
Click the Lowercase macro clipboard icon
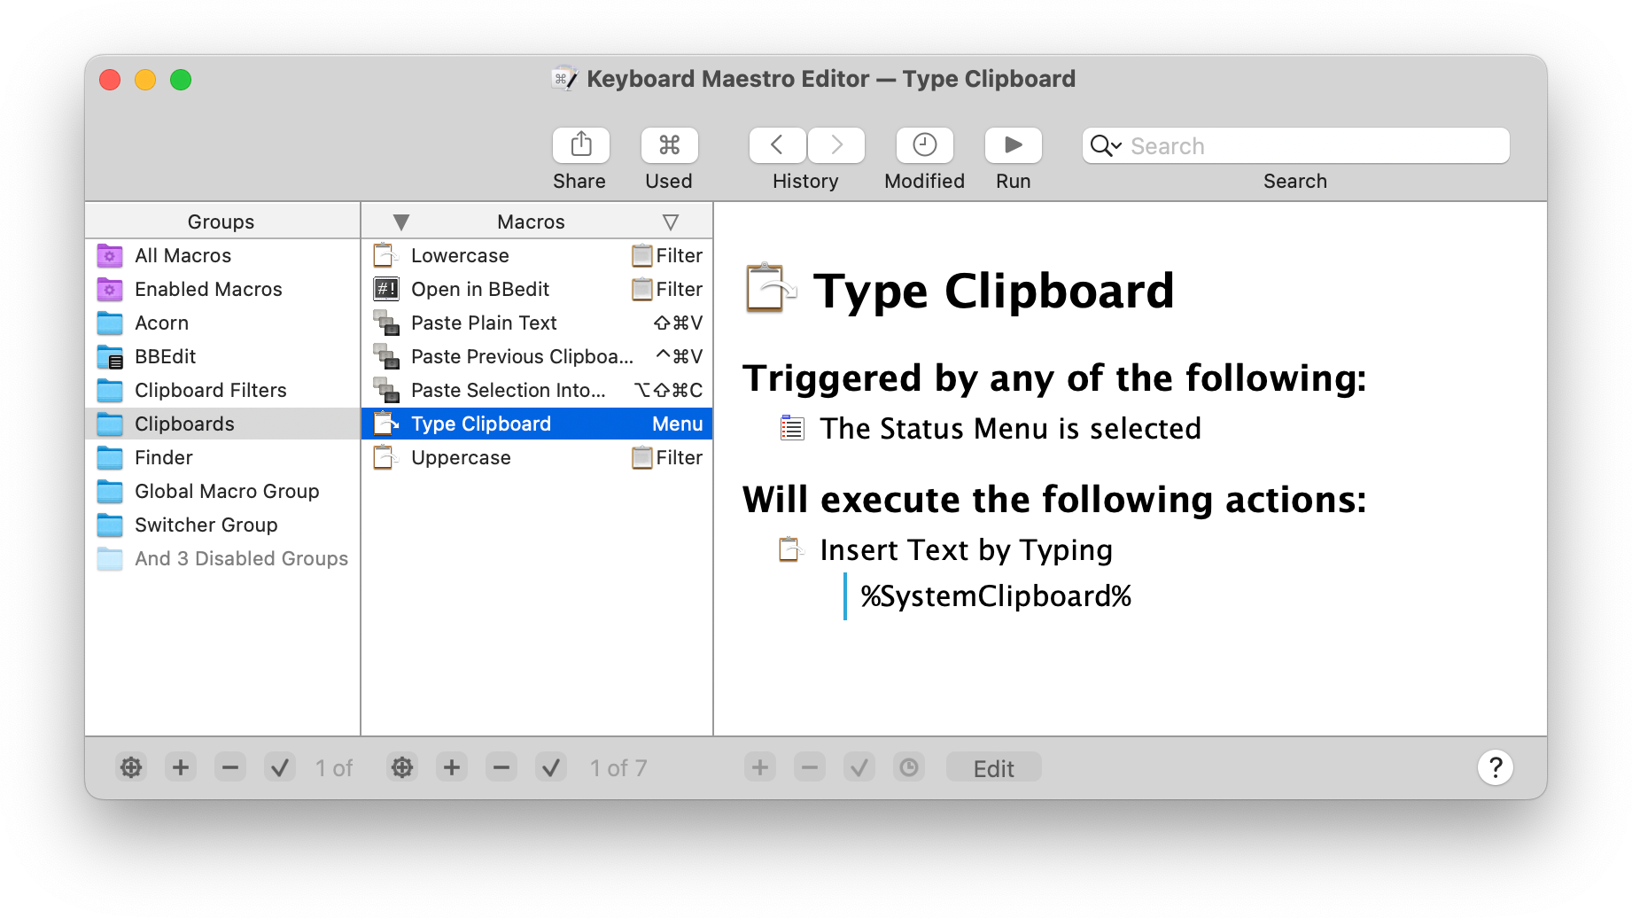click(x=385, y=255)
